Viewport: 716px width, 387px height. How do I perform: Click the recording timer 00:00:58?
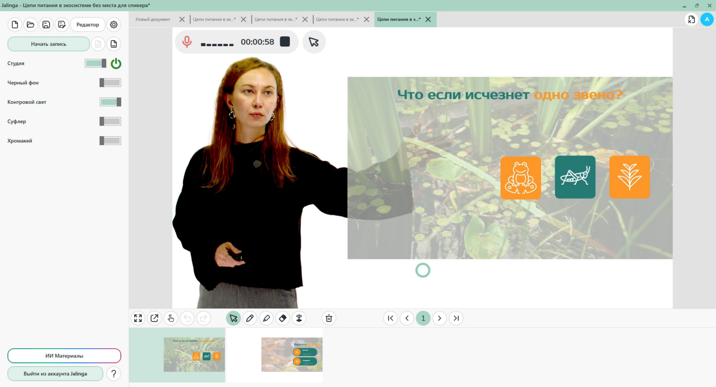click(x=257, y=42)
